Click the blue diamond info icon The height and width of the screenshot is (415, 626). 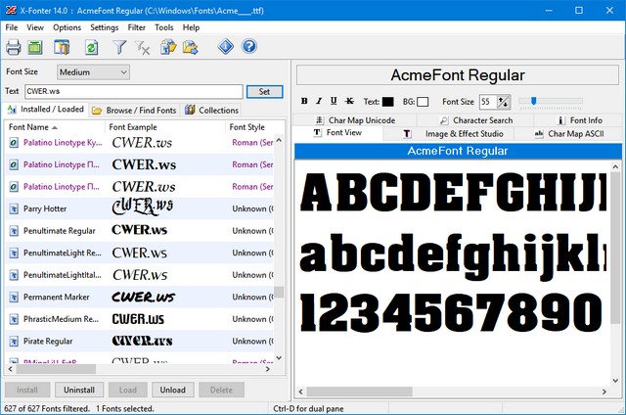[225, 47]
